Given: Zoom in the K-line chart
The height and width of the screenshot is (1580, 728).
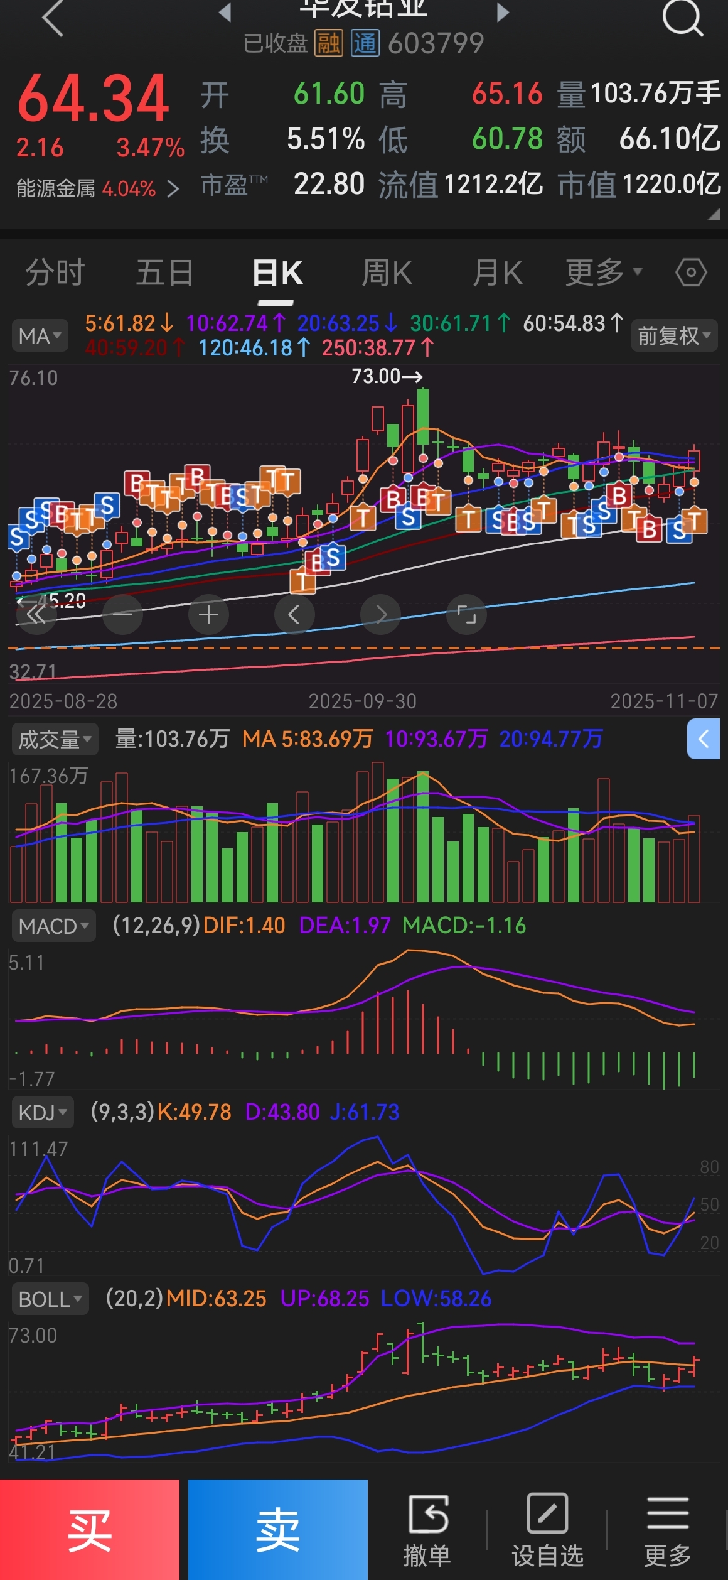Looking at the screenshot, I should click(x=208, y=614).
